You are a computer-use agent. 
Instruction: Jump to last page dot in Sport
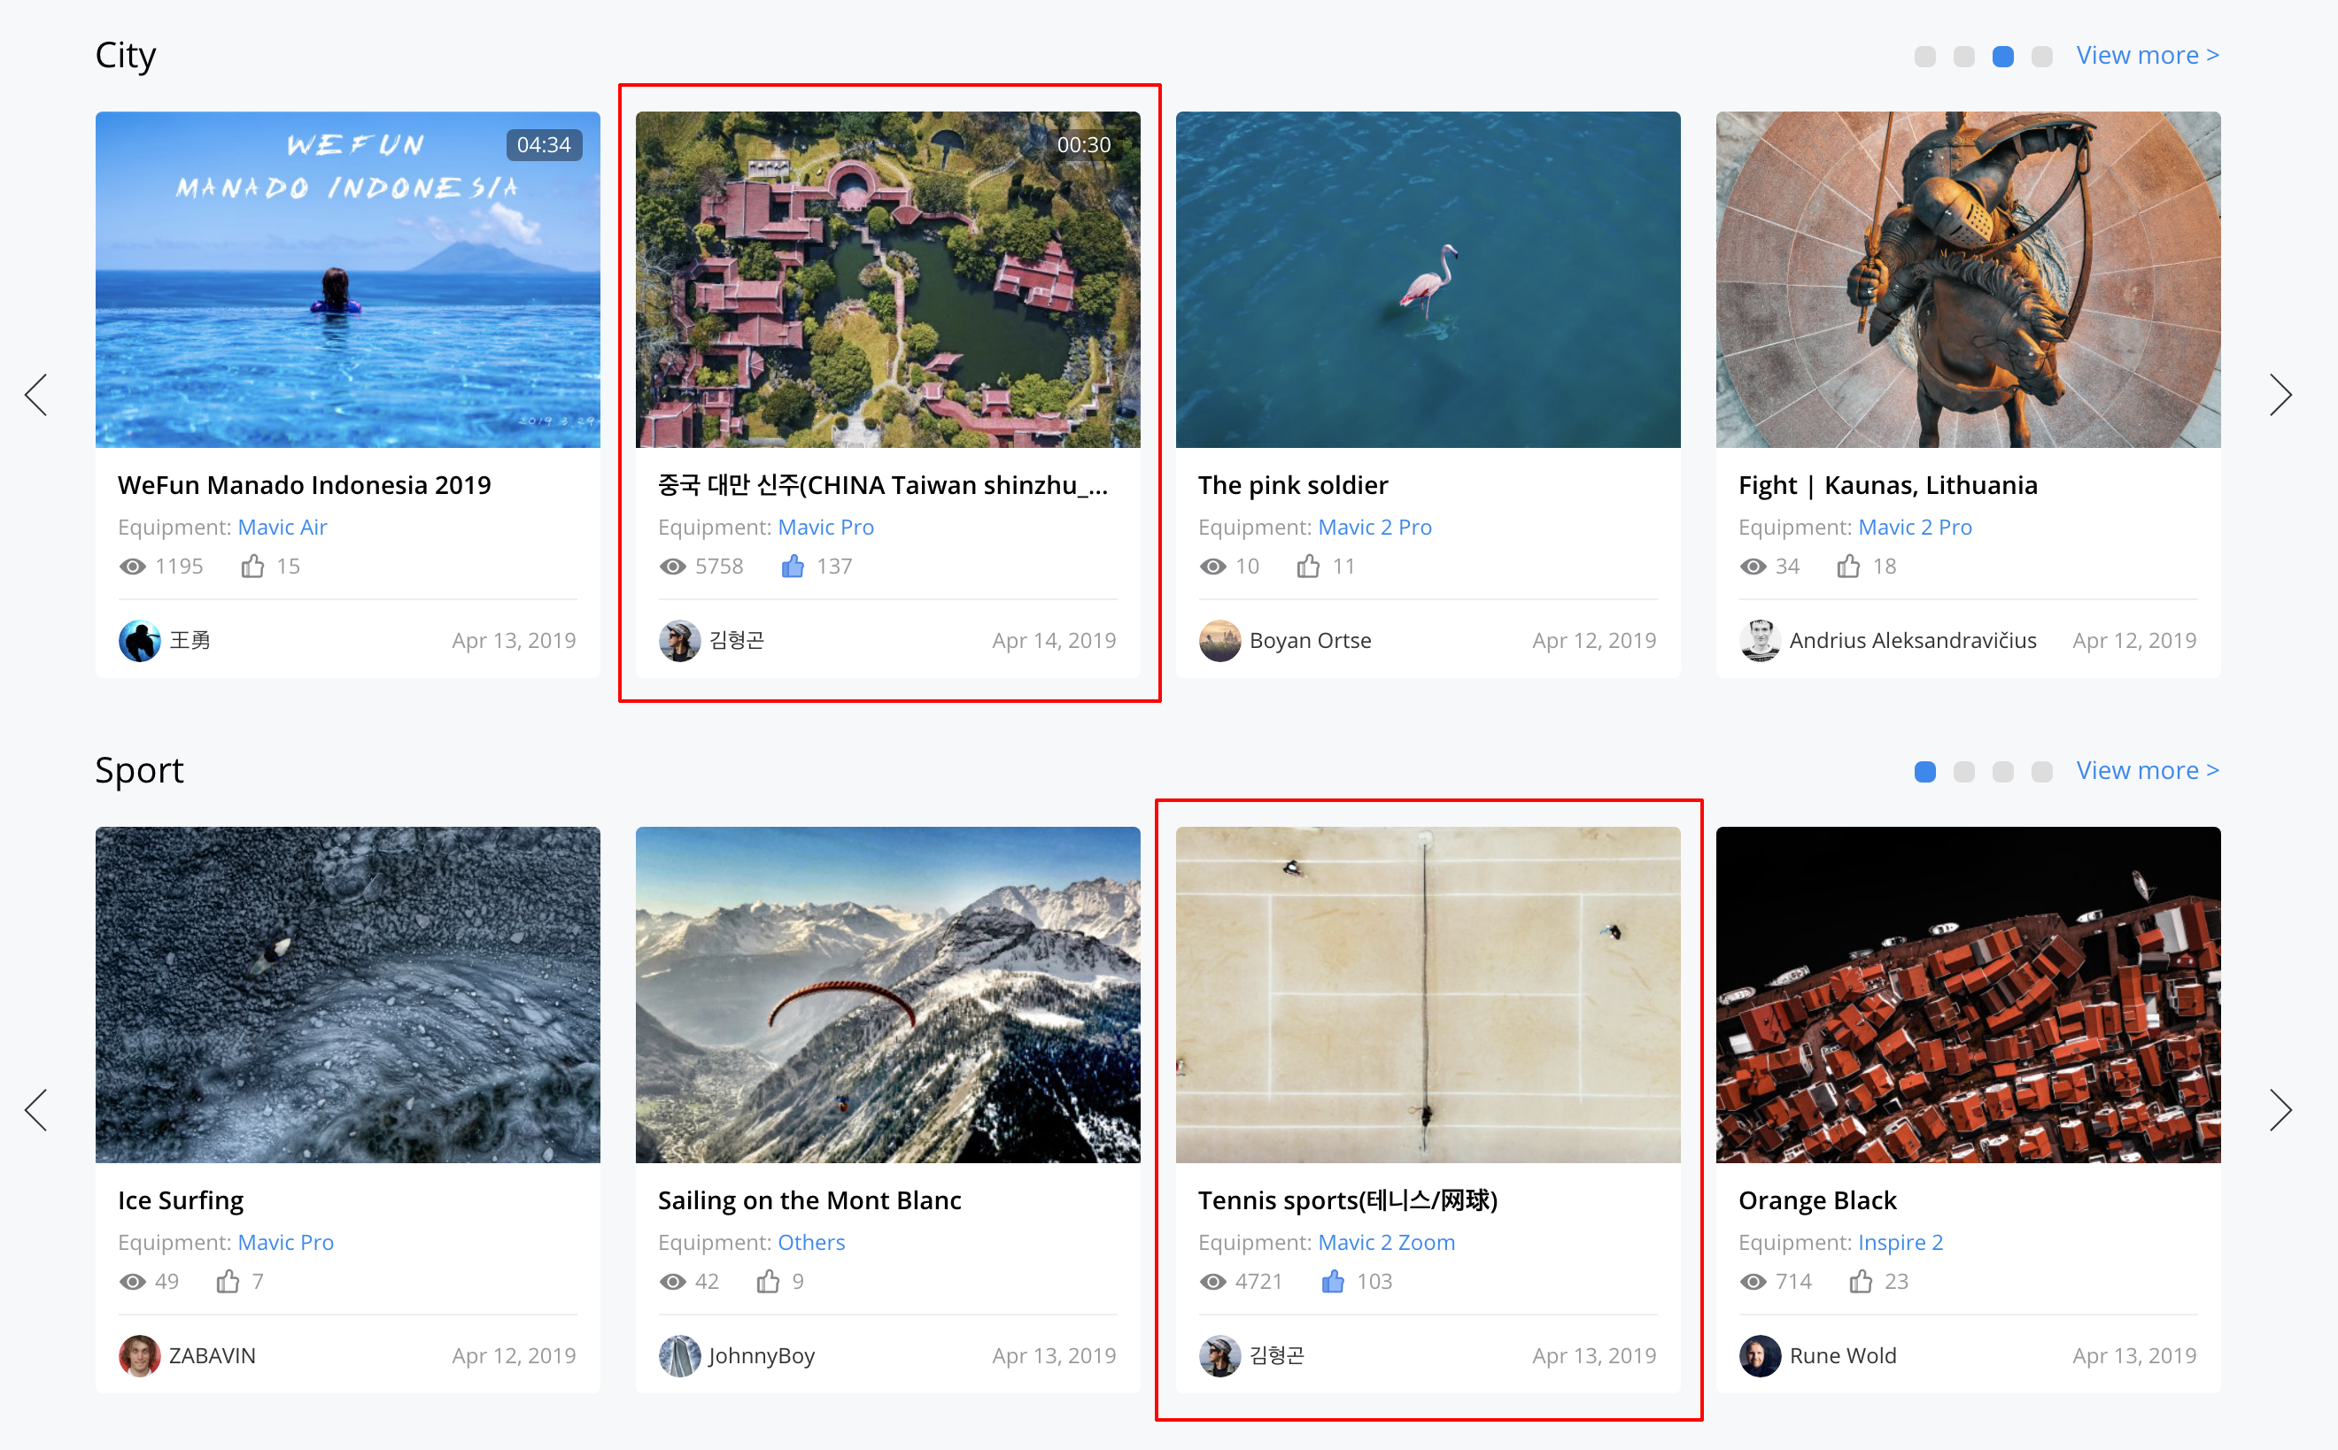coord(2041,772)
